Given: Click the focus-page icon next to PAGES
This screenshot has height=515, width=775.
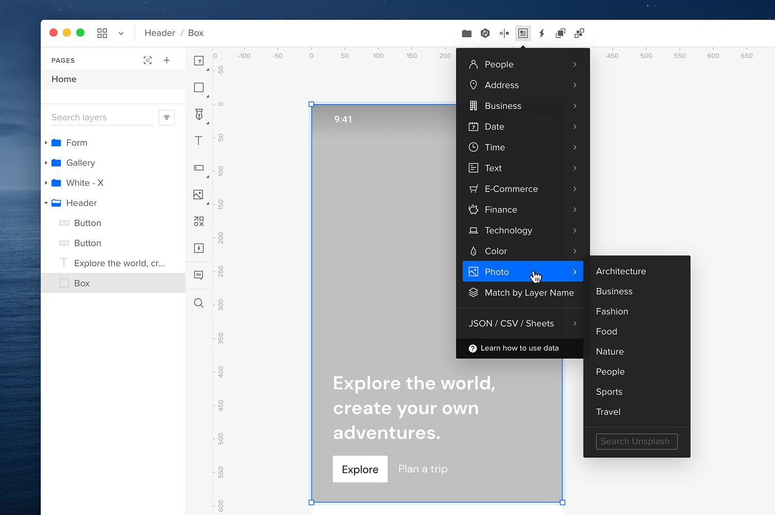Looking at the screenshot, I should point(147,60).
